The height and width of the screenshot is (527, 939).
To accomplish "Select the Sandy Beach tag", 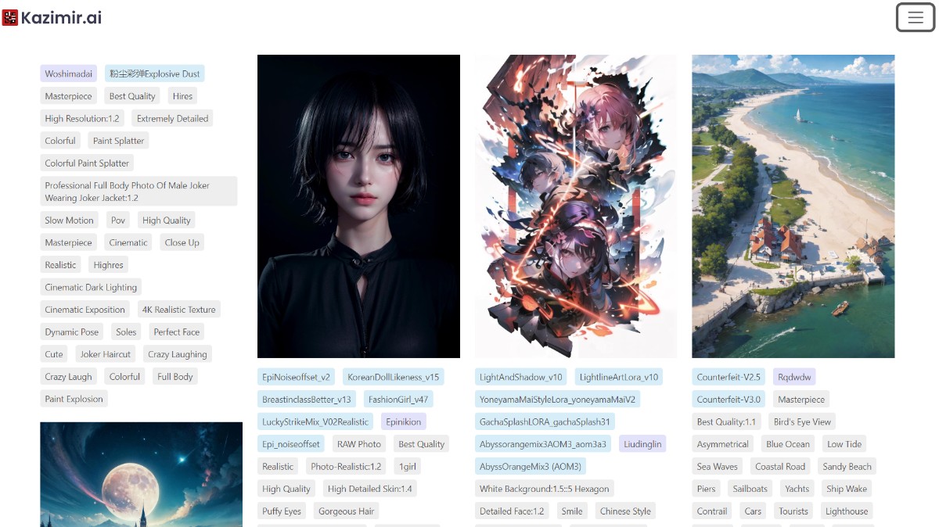I will 847,467.
